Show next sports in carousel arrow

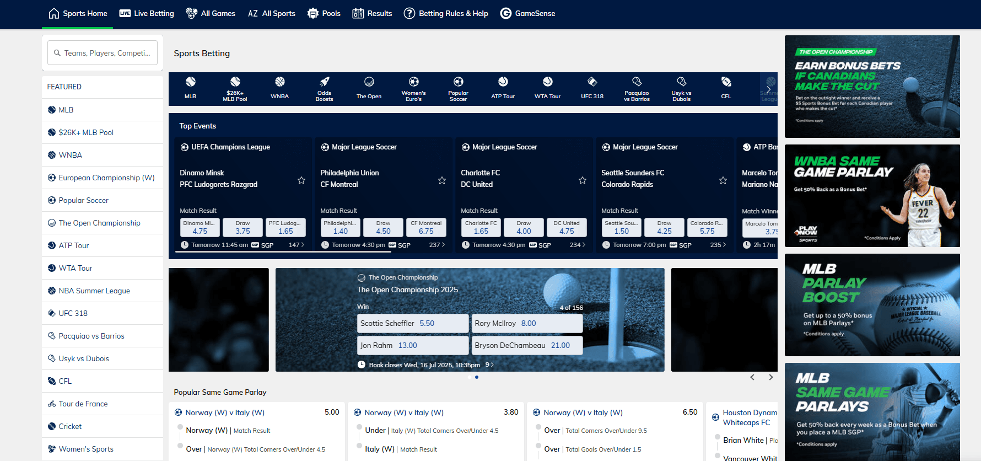coord(769,89)
